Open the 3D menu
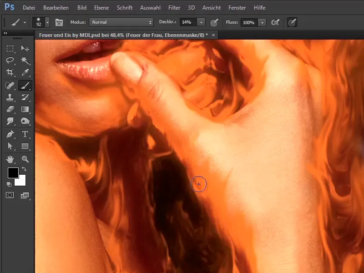This screenshot has height=273, width=364. click(x=191, y=8)
